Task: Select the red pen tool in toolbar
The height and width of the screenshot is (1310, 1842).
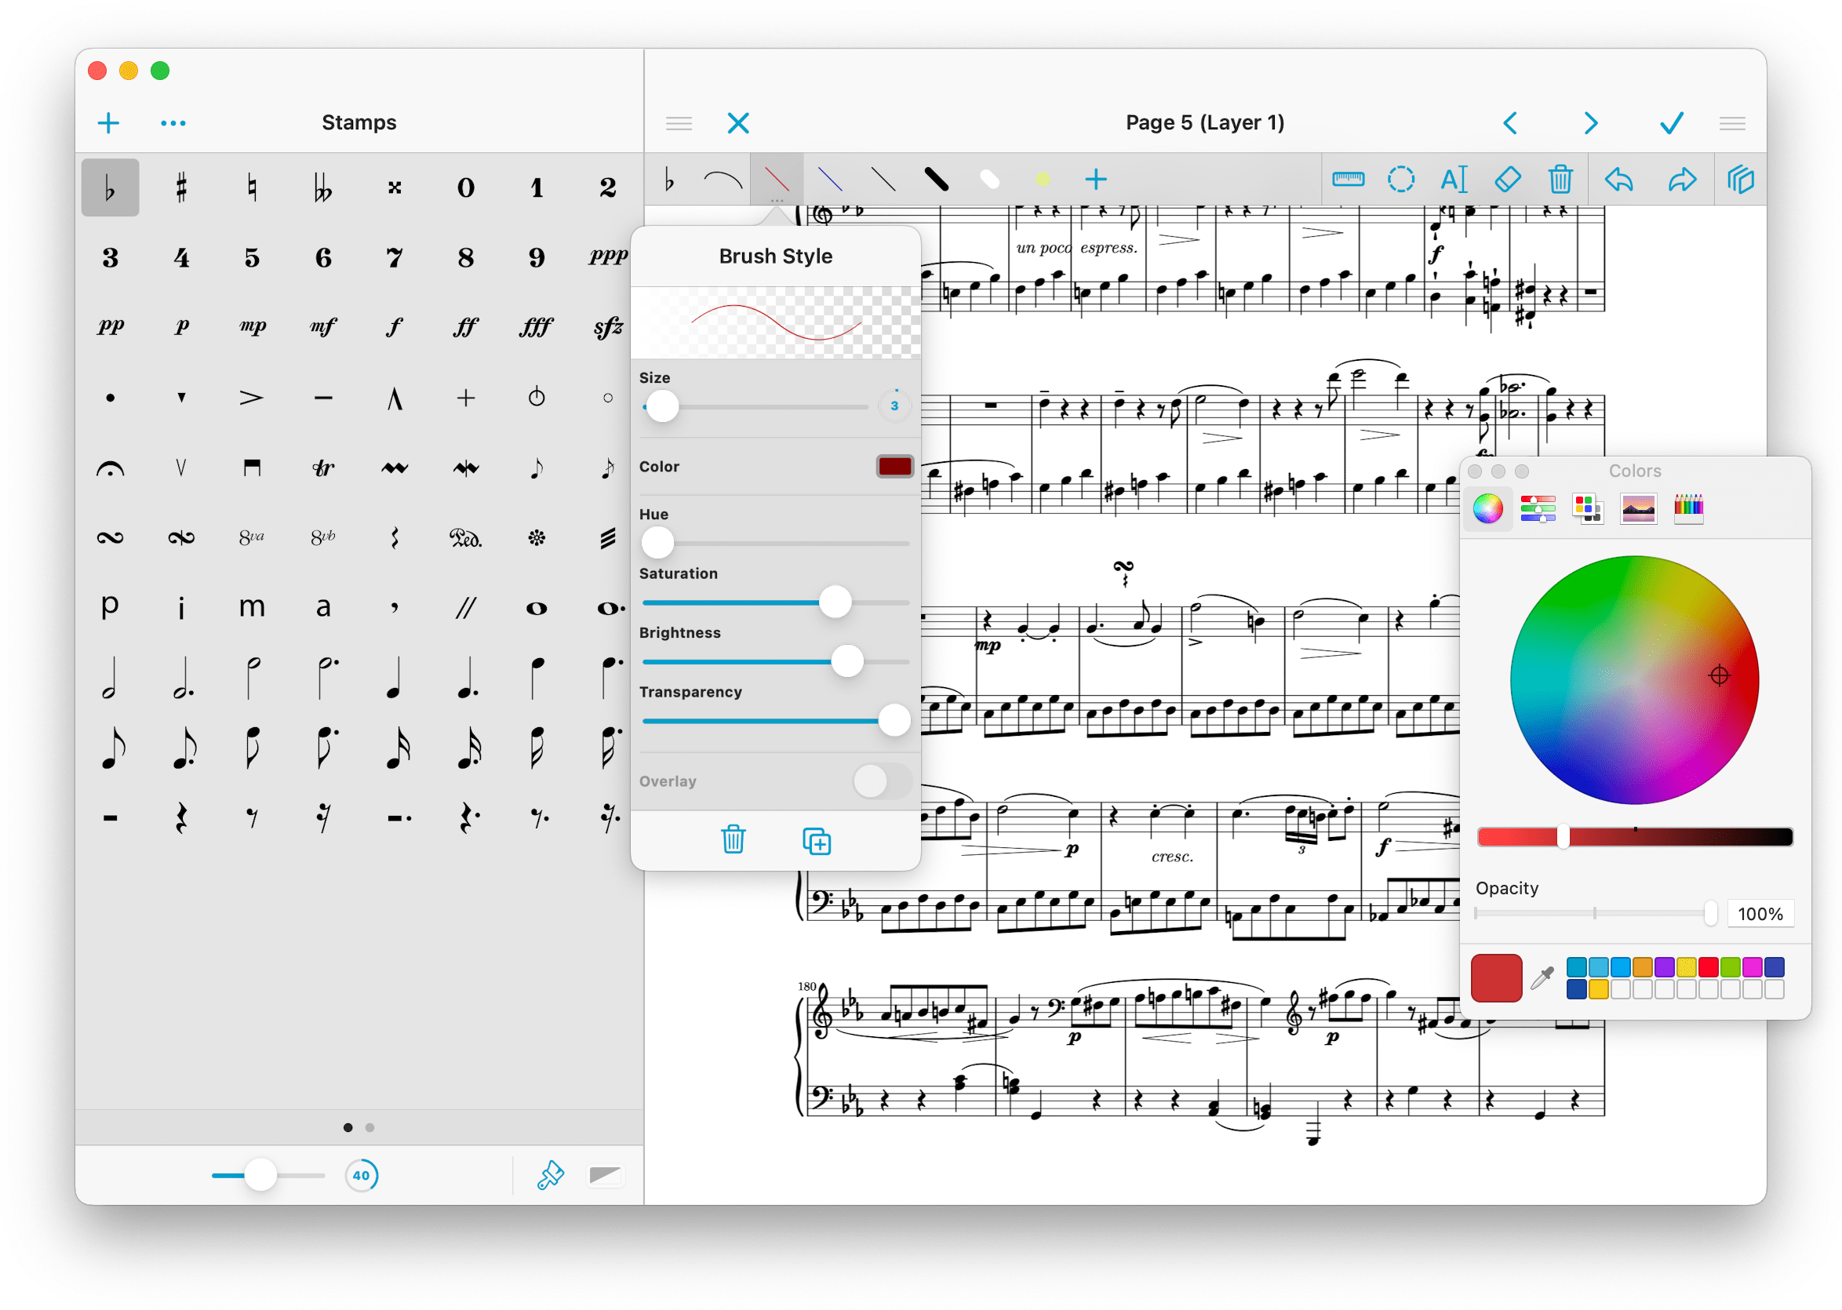Action: (x=777, y=179)
